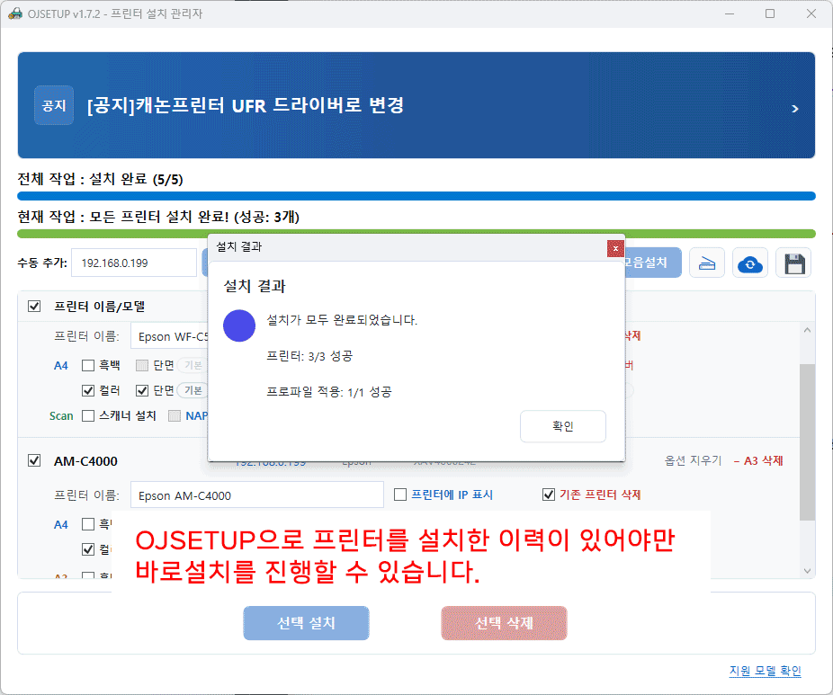Click the 선택 삭제 button
This screenshot has width=833, height=695.
click(504, 622)
